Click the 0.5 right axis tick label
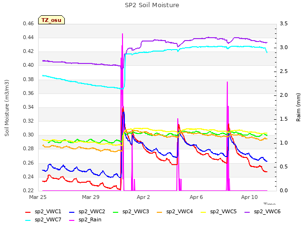The image size is (305, 229). [x=284, y=167]
